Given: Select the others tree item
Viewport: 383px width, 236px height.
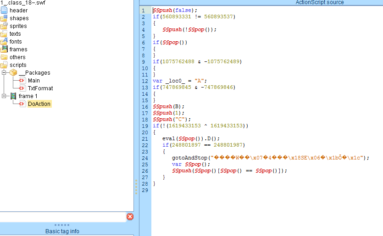Looking at the screenshot, I should click(17, 57).
